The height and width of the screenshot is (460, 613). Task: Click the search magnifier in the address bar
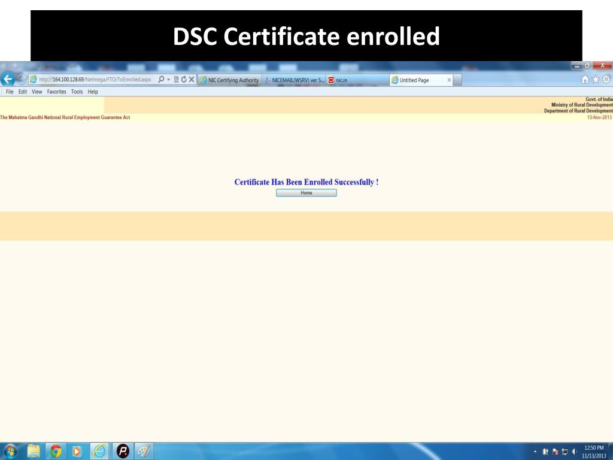tap(160, 80)
